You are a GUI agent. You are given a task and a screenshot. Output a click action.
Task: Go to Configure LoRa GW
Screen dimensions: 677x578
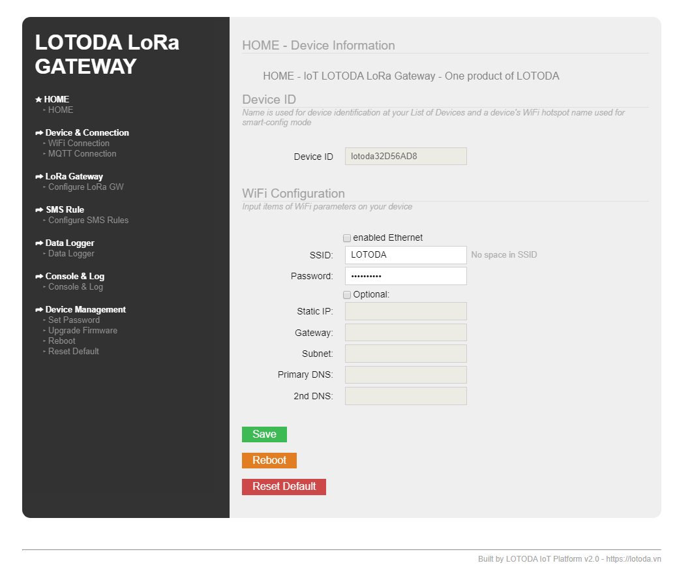[85, 187]
